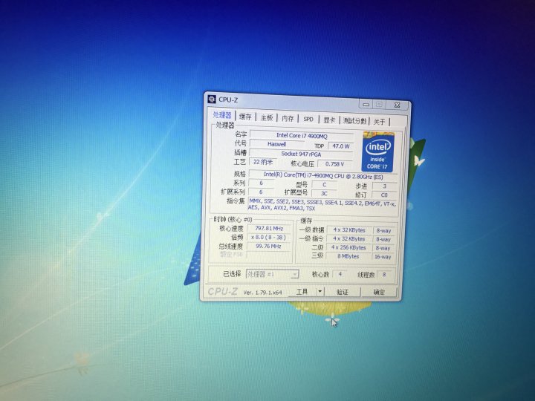The image size is (535, 401).
Task: Click the Haswell code name value
Action: click(276, 144)
